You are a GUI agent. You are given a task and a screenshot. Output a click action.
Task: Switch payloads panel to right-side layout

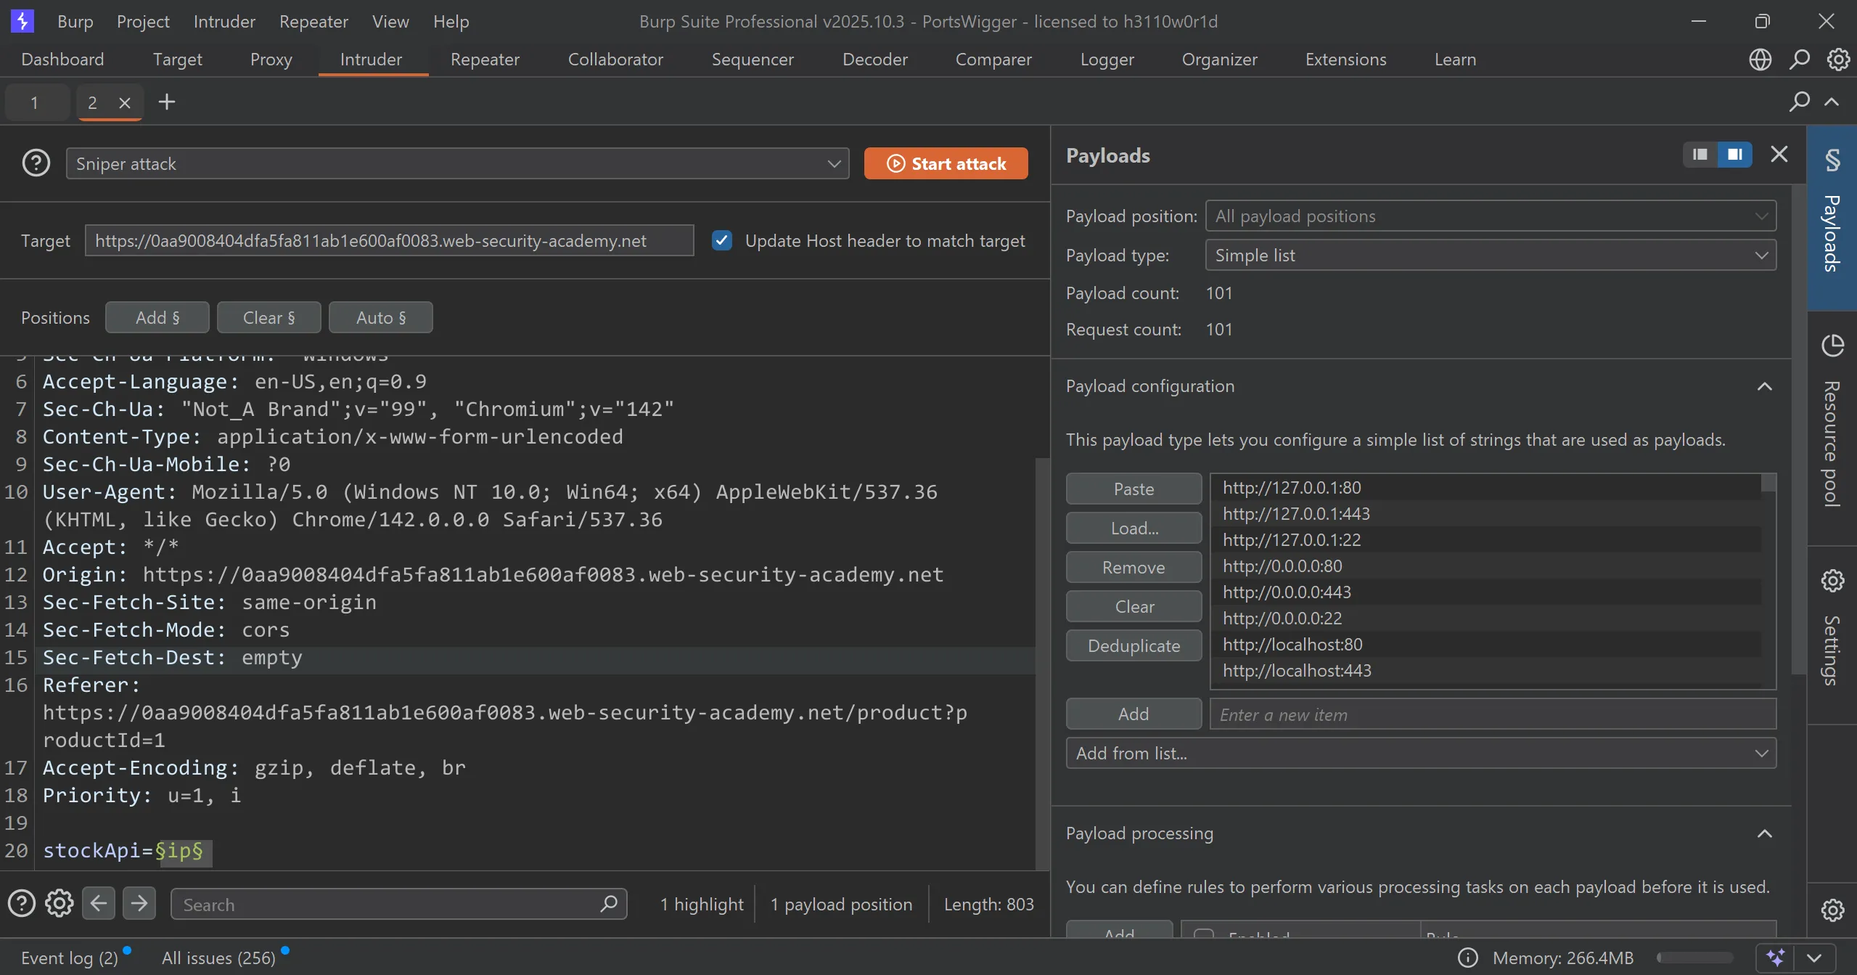(1735, 155)
